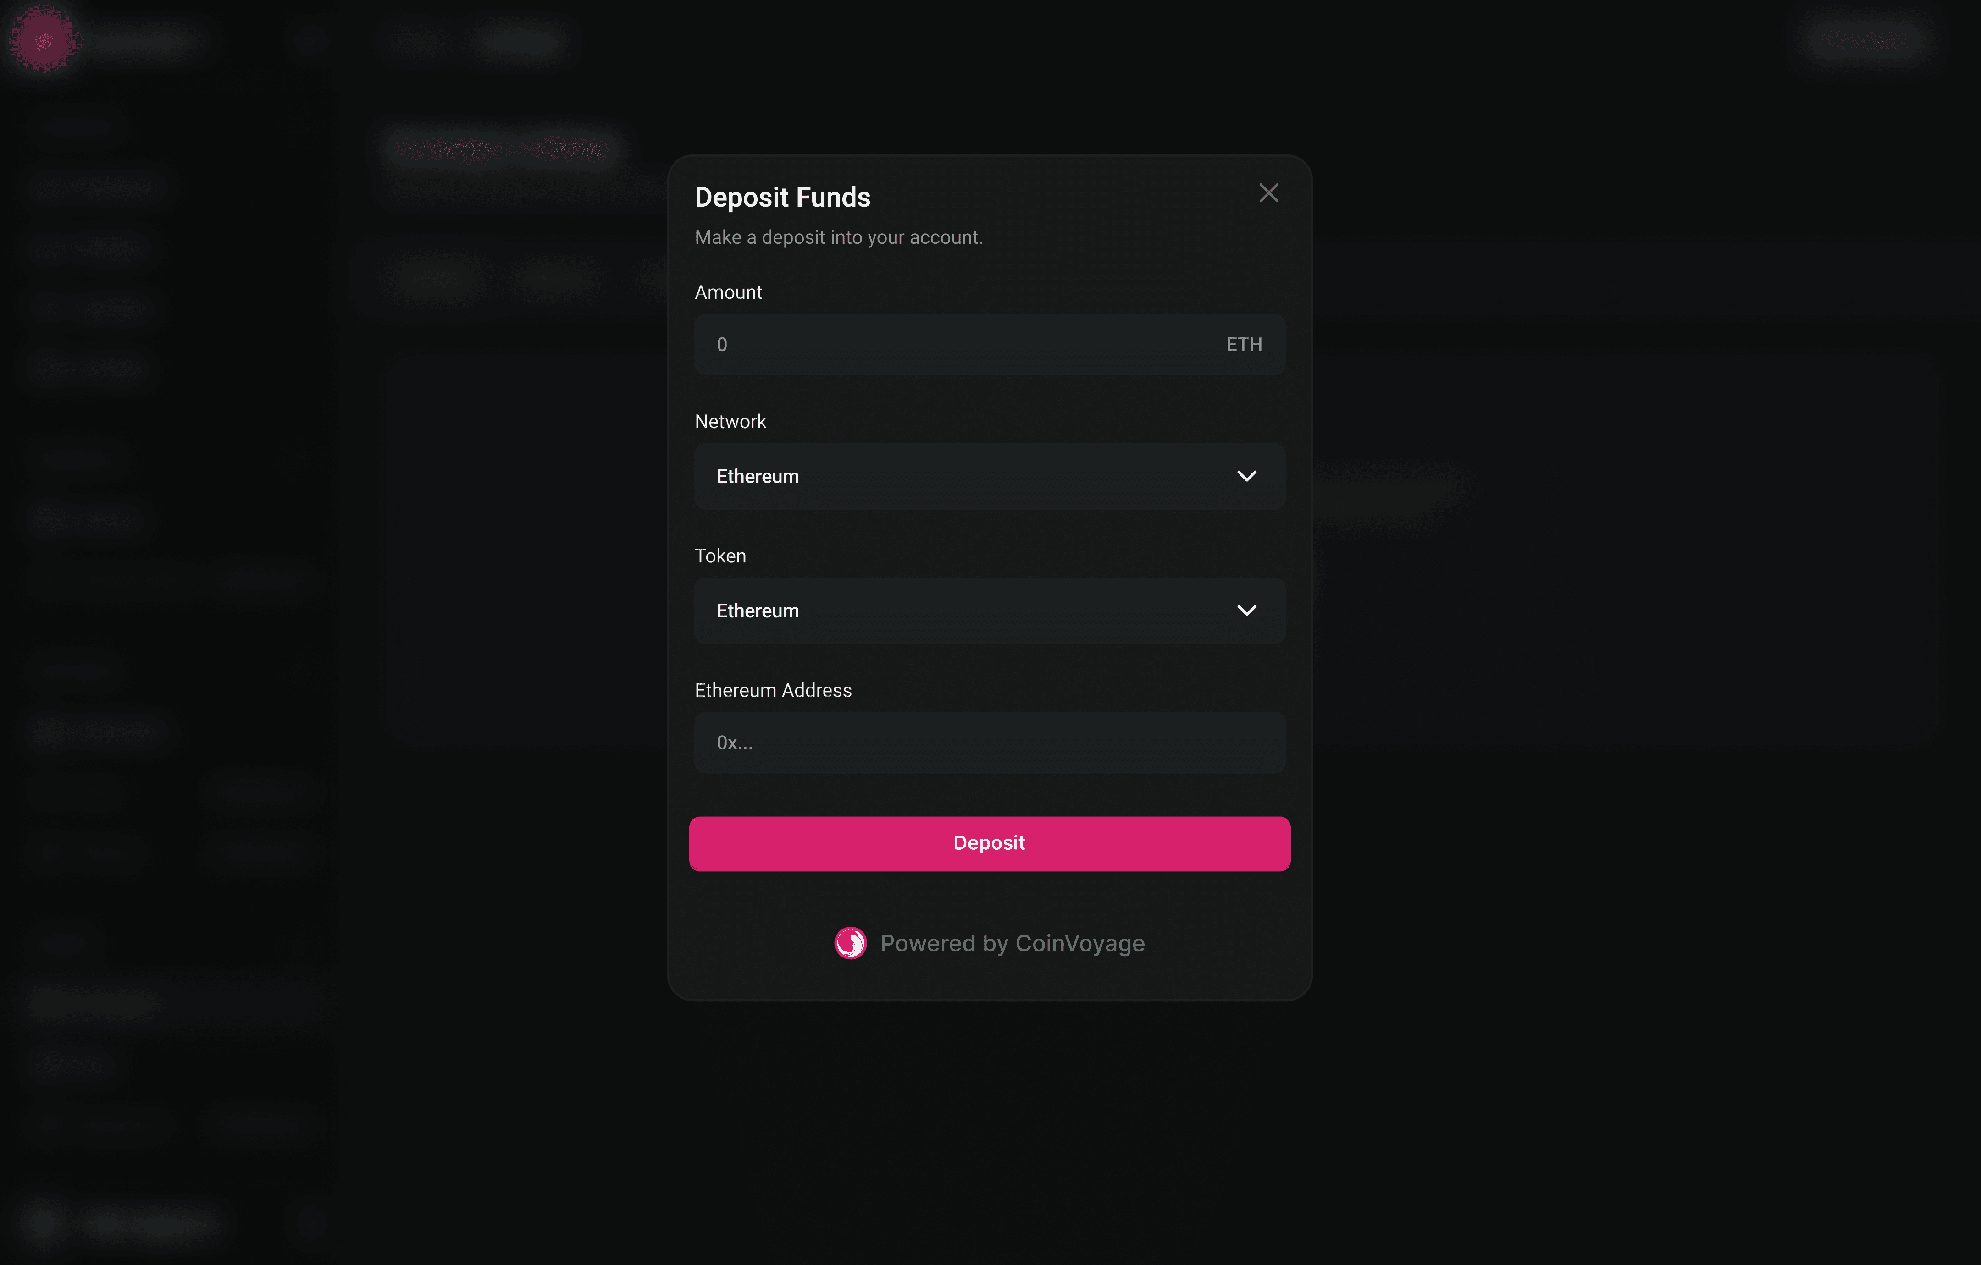Click the 'Make a deposit into your account' subtitle
Image resolution: width=1981 pixels, height=1265 pixels.
click(839, 238)
